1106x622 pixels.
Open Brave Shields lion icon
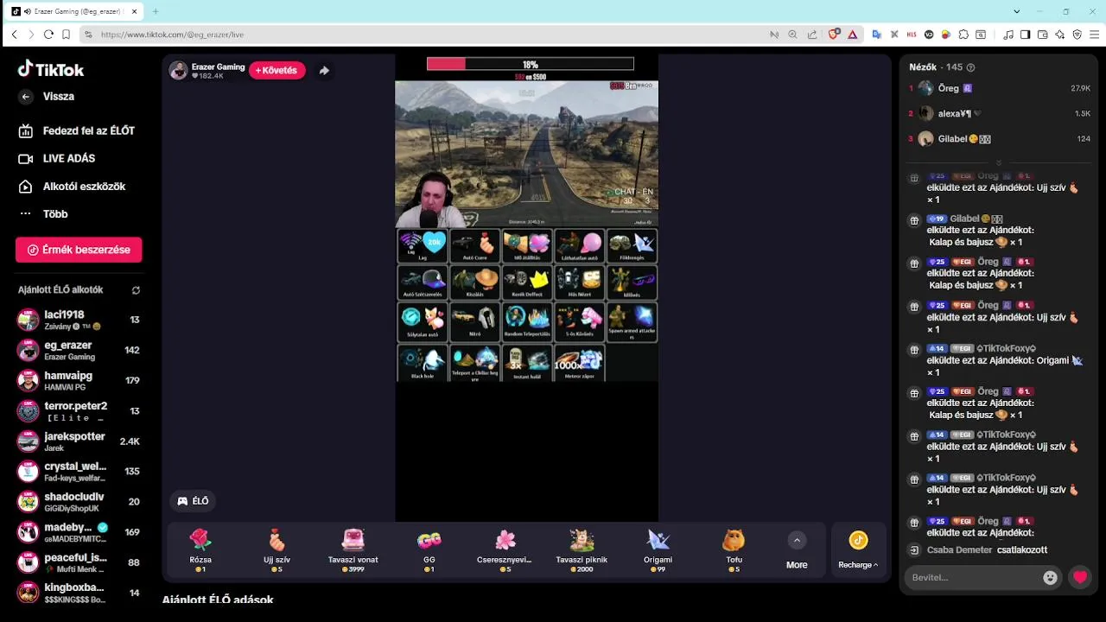(834, 35)
